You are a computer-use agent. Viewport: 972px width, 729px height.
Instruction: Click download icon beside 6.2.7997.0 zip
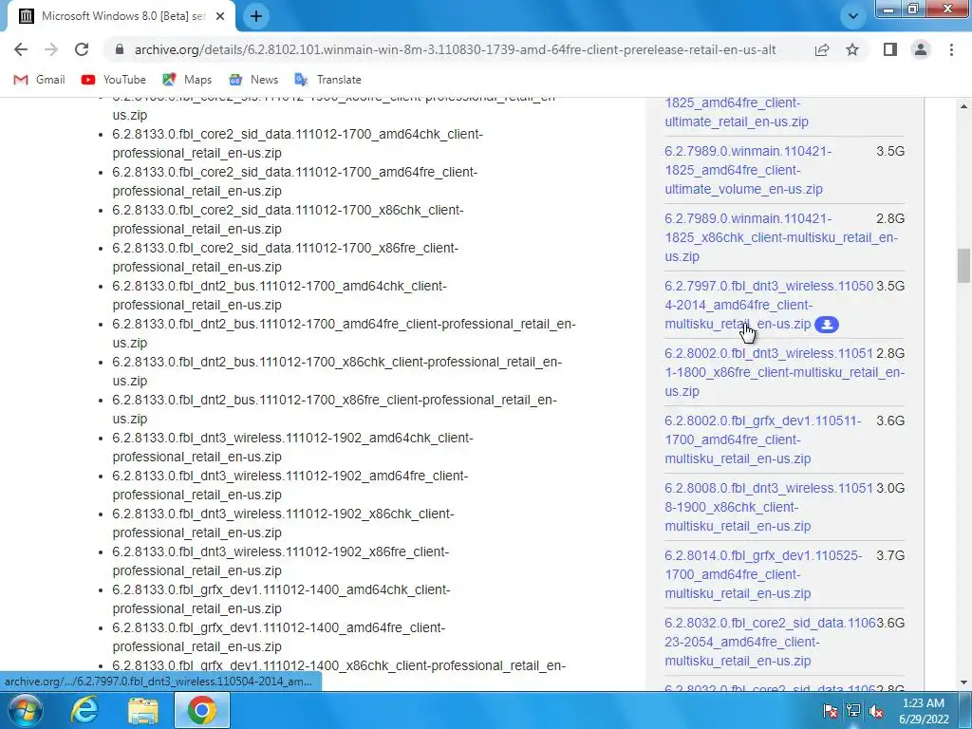(827, 325)
